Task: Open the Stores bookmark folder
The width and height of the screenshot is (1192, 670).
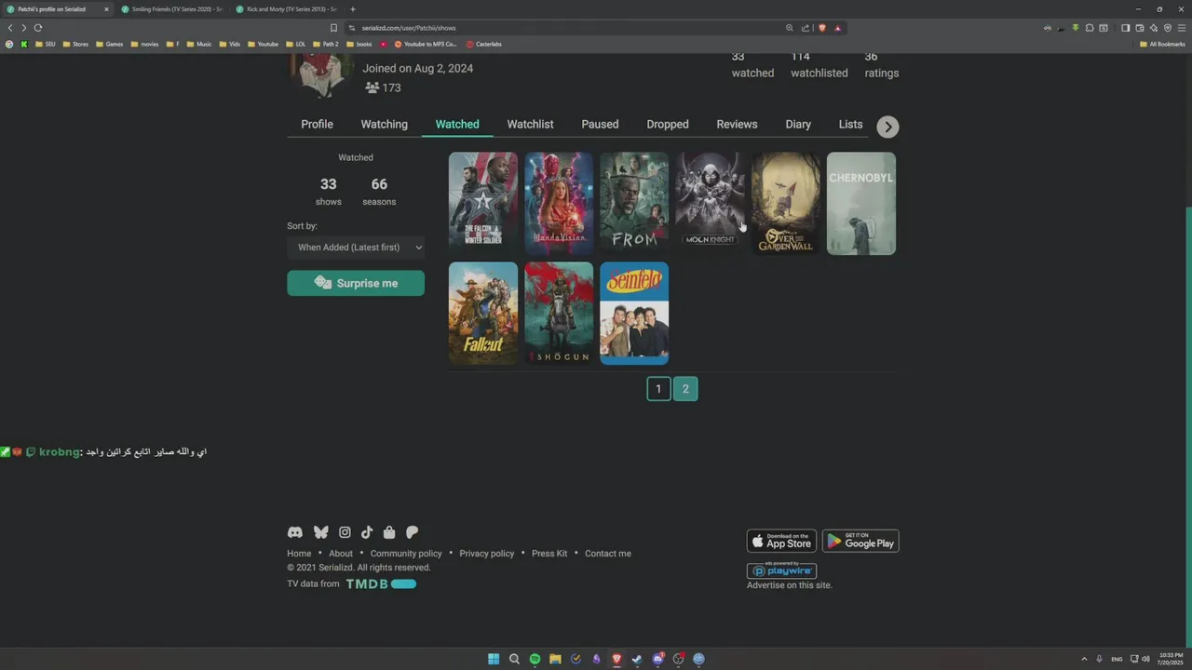Action: [x=75, y=44]
